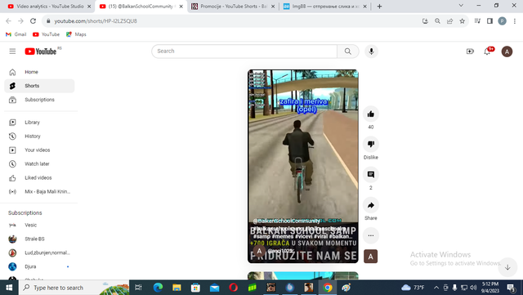Click the taskbar search box
523x295 pixels.
point(74,288)
